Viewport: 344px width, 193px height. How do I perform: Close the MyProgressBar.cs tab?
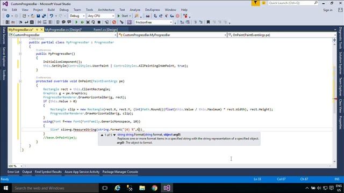[x=42, y=29]
